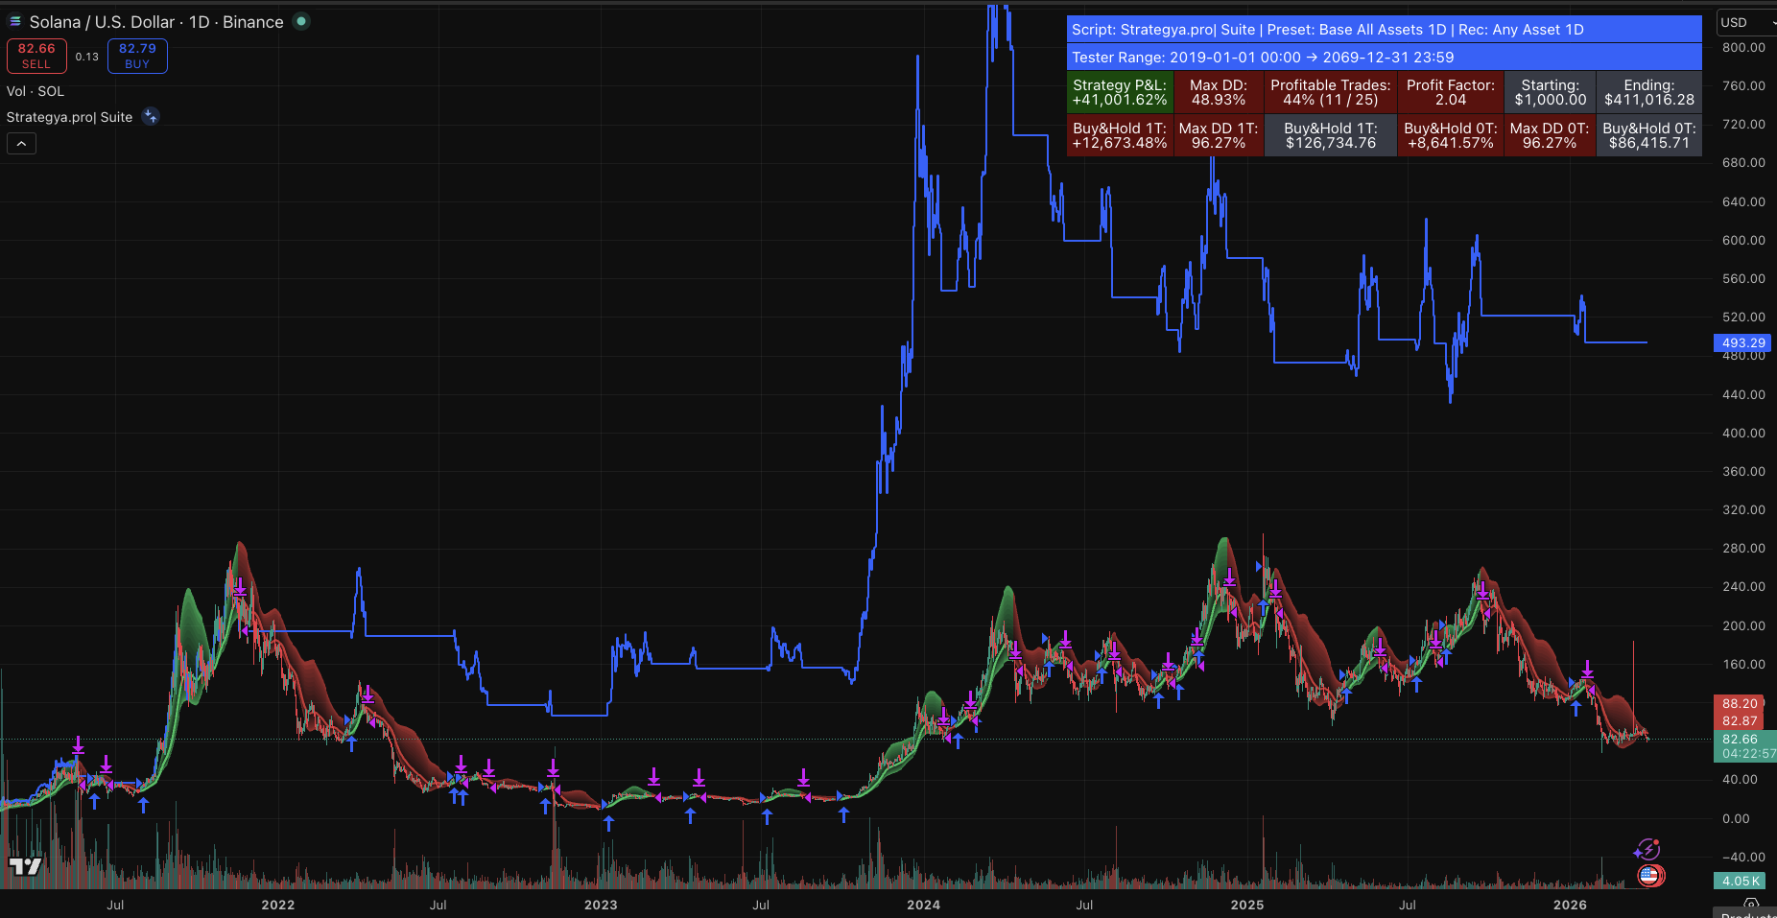This screenshot has height=918, width=1777.
Task: Click the Buy&Hold 0T +8,641.57% cell
Action: 1451,135
